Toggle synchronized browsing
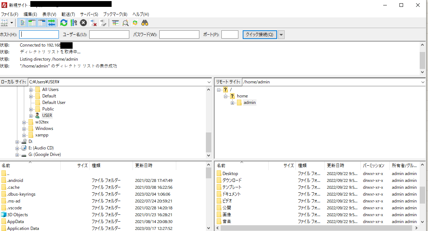 [135, 23]
